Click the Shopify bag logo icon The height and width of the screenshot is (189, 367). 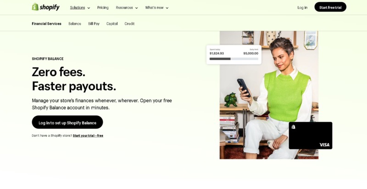coord(35,7)
